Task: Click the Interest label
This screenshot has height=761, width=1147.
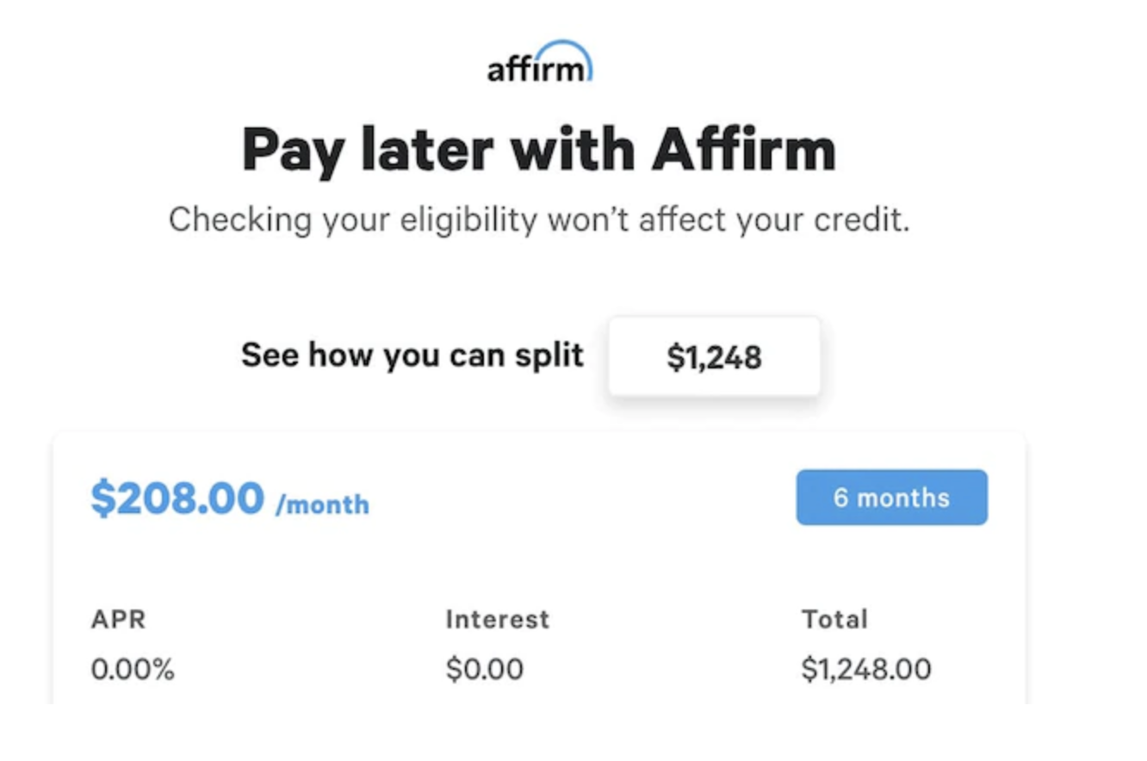Action: click(497, 619)
